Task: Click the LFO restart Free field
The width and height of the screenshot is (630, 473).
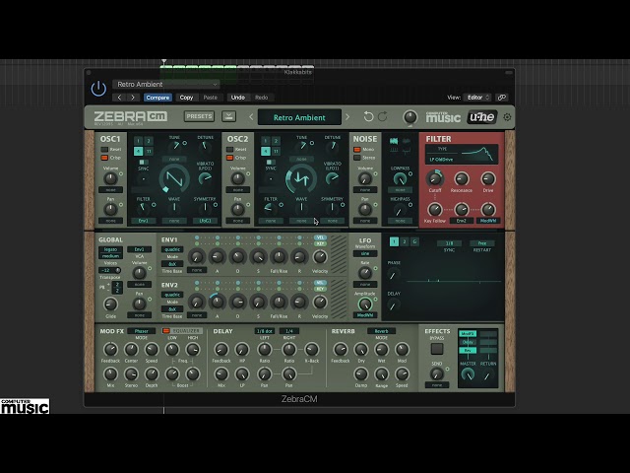Action: pyautogui.click(x=481, y=243)
